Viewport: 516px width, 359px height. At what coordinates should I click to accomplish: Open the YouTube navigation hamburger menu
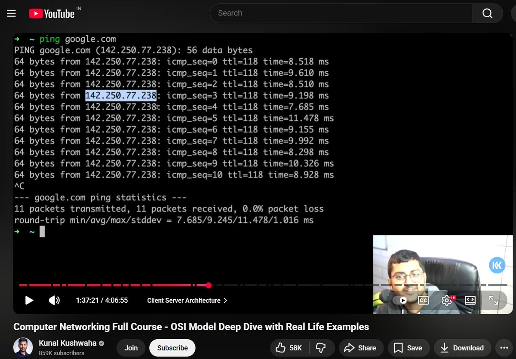[x=11, y=13]
